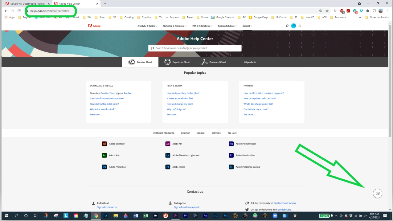The width and height of the screenshot is (393, 221).
Task: Select the Creative Cloud tab
Action: tap(140, 62)
